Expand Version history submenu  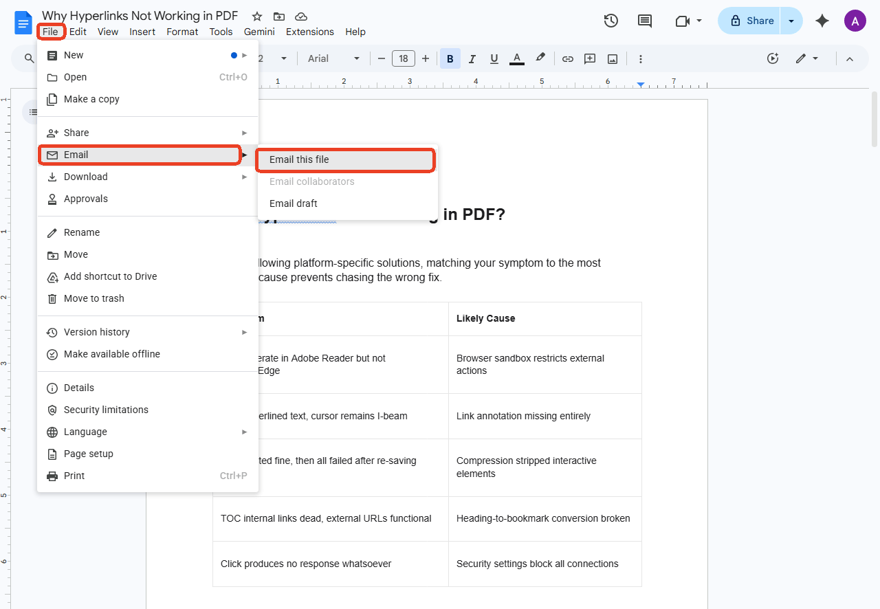click(x=148, y=332)
